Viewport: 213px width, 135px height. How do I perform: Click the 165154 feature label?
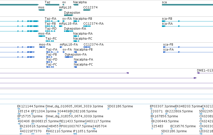point(24,111)
